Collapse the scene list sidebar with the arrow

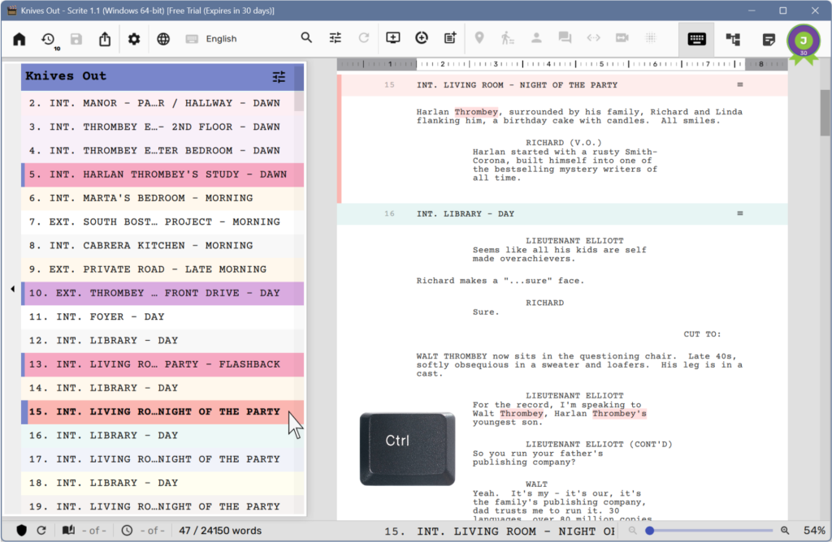click(12, 288)
